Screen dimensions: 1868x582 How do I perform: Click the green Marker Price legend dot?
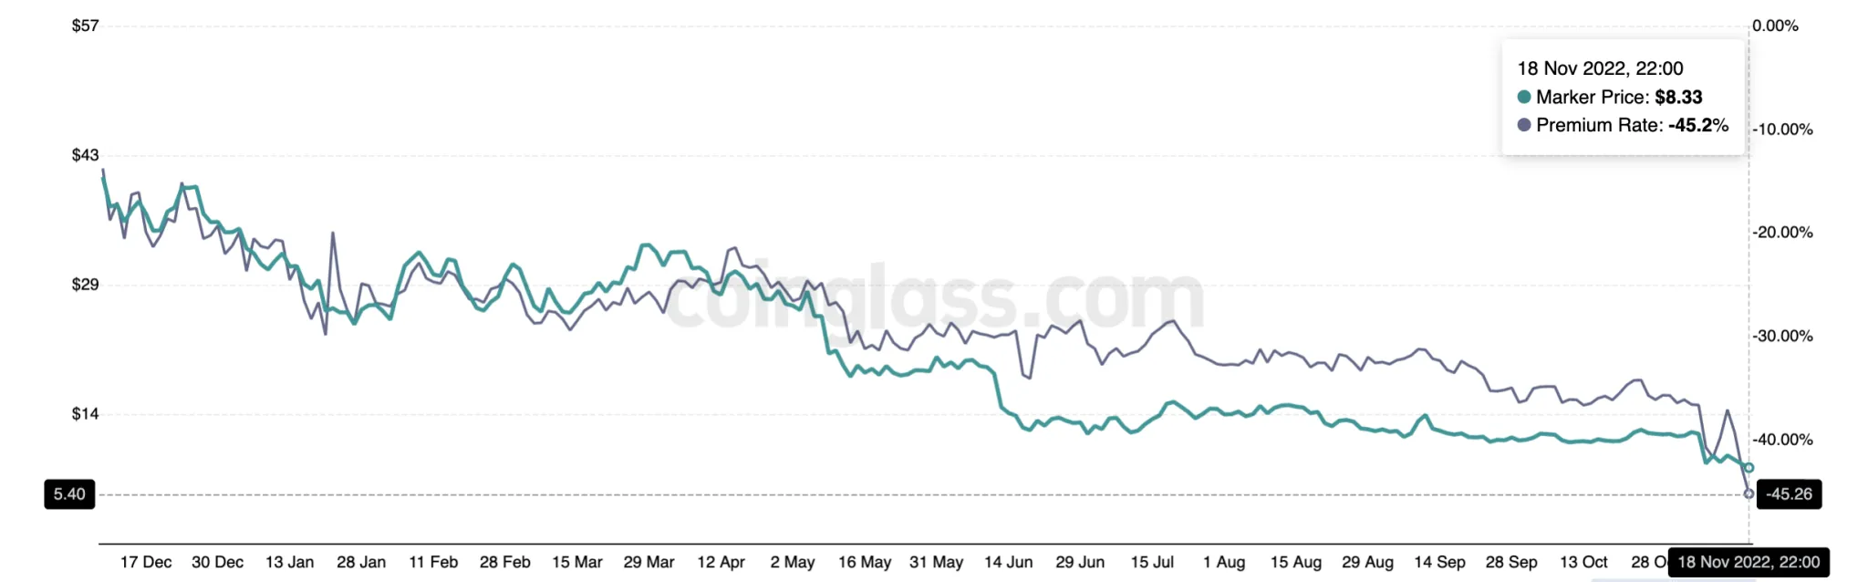point(1524,97)
